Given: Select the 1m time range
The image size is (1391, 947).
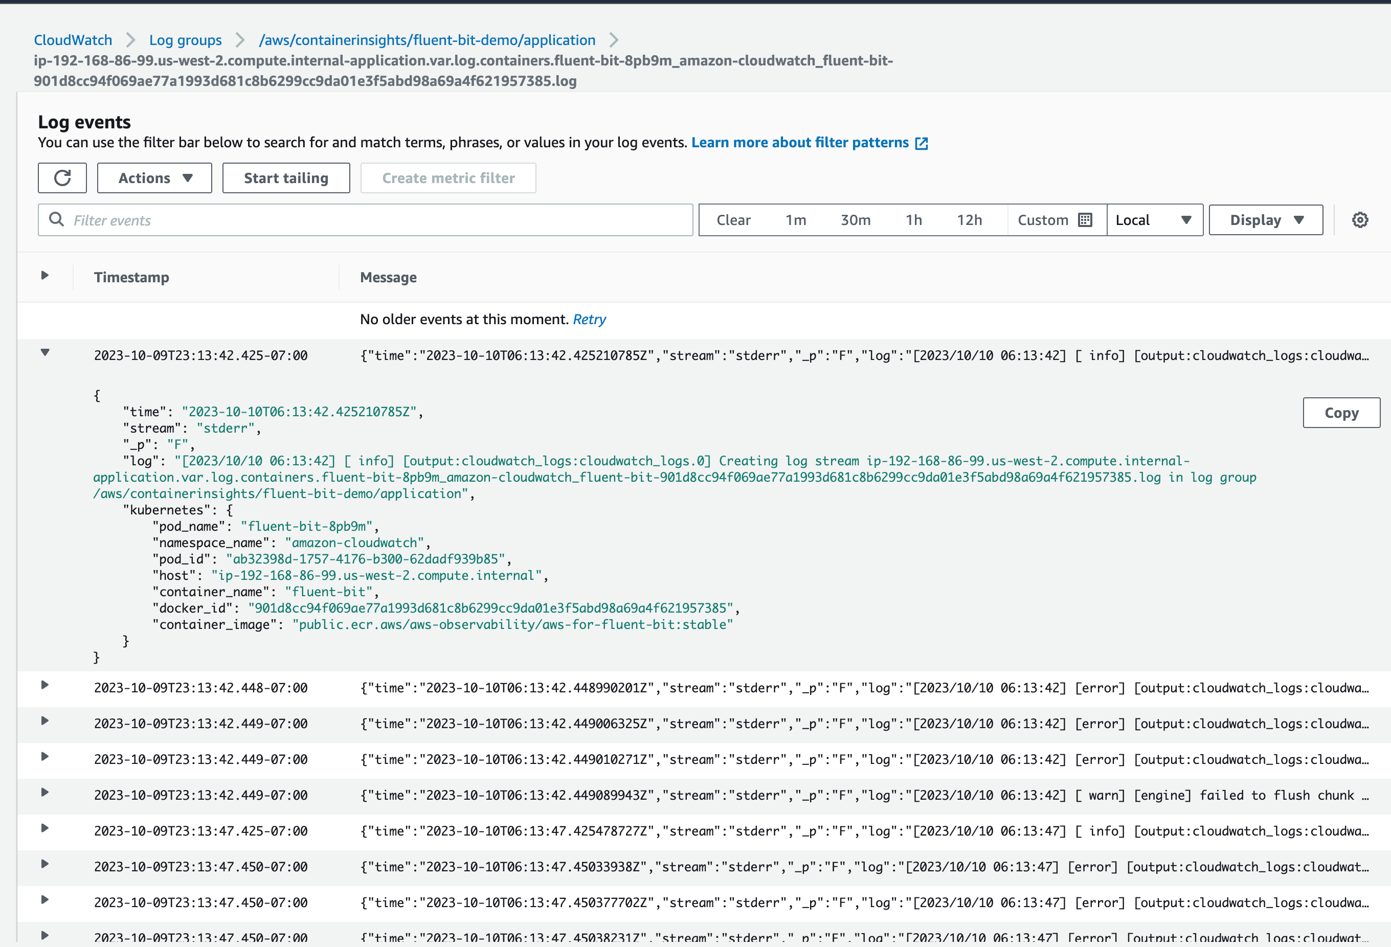Looking at the screenshot, I should click(x=795, y=220).
